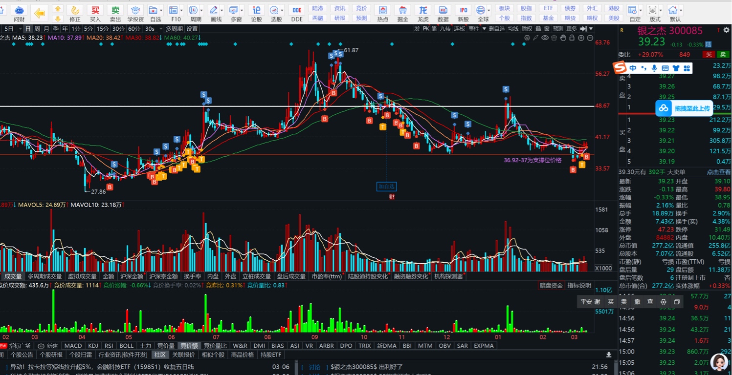Image resolution: width=732 pixels, height=375 pixels.
Task: Toggle the 预测 forecast button in chart bar
Action: [558, 29]
